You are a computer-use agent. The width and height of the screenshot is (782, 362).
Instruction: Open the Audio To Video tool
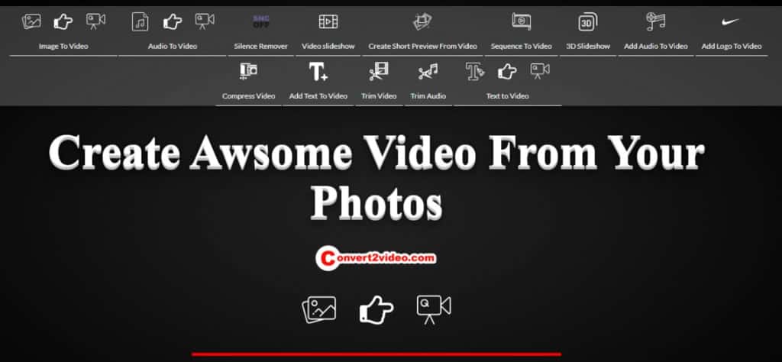173,47
